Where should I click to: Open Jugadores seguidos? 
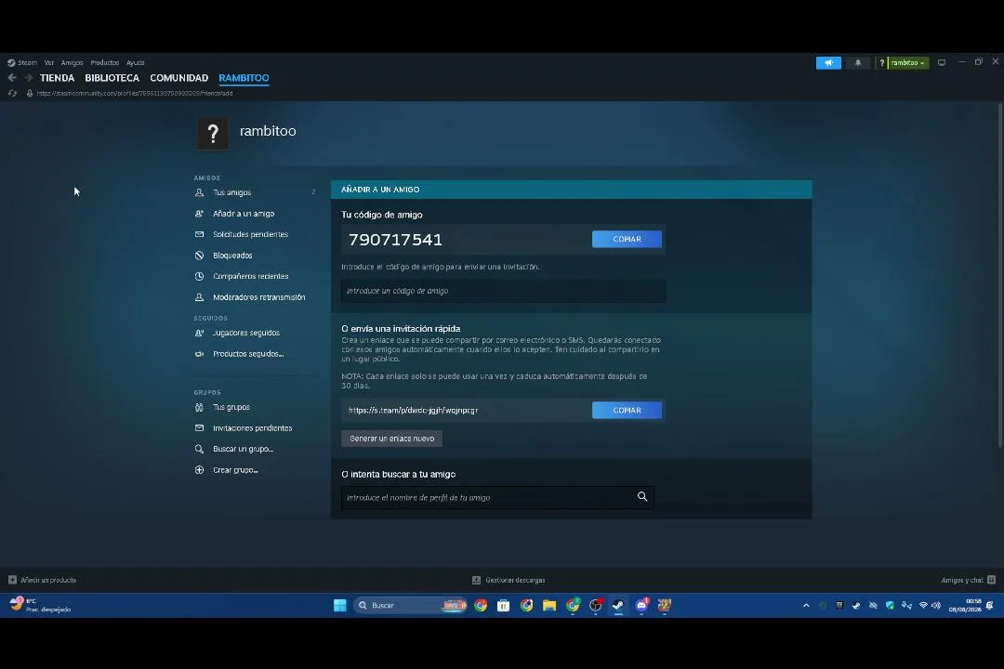[x=245, y=333]
